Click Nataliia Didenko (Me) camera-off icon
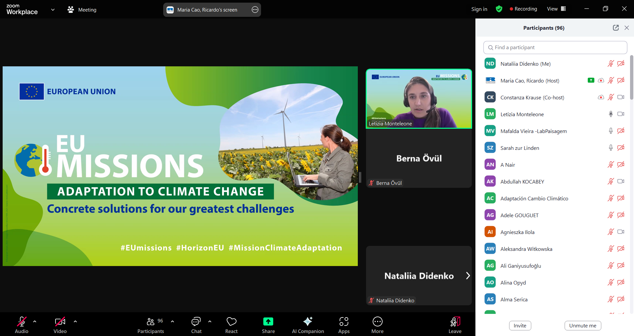 pyautogui.click(x=621, y=64)
